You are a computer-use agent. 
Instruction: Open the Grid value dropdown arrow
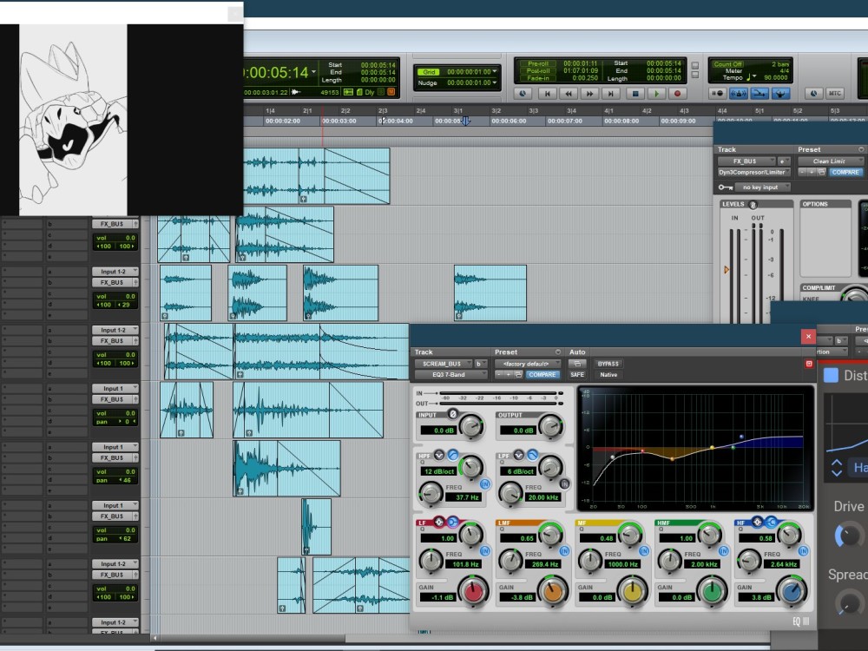tap(495, 72)
